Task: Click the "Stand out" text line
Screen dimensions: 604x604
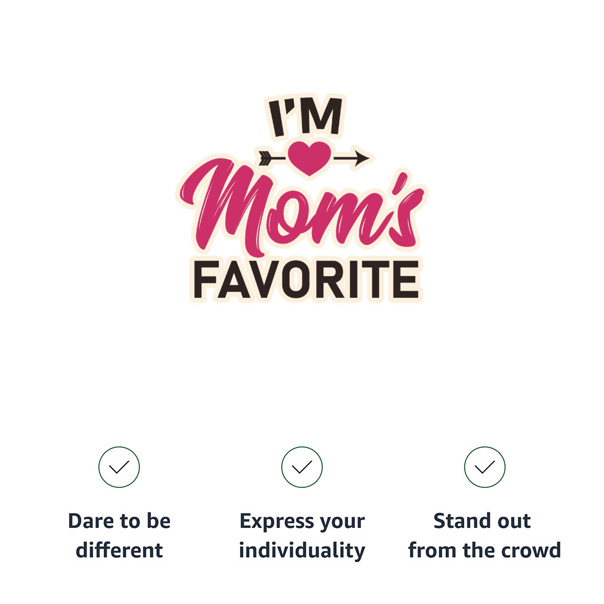Action: (482, 521)
